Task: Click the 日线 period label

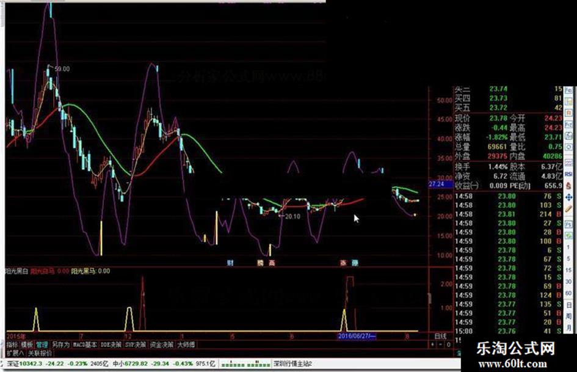Action: coord(440,336)
